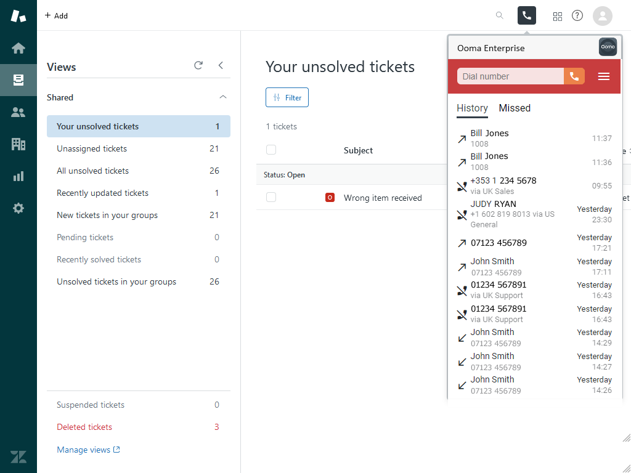Open the Organizations sidebar icon
The width and height of the screenshot is (631, 473).
(18, 144)
